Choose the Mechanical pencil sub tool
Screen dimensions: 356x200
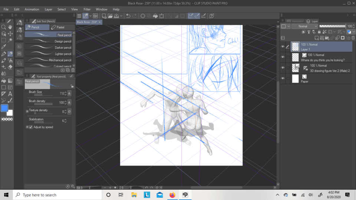tap(48, 60)
